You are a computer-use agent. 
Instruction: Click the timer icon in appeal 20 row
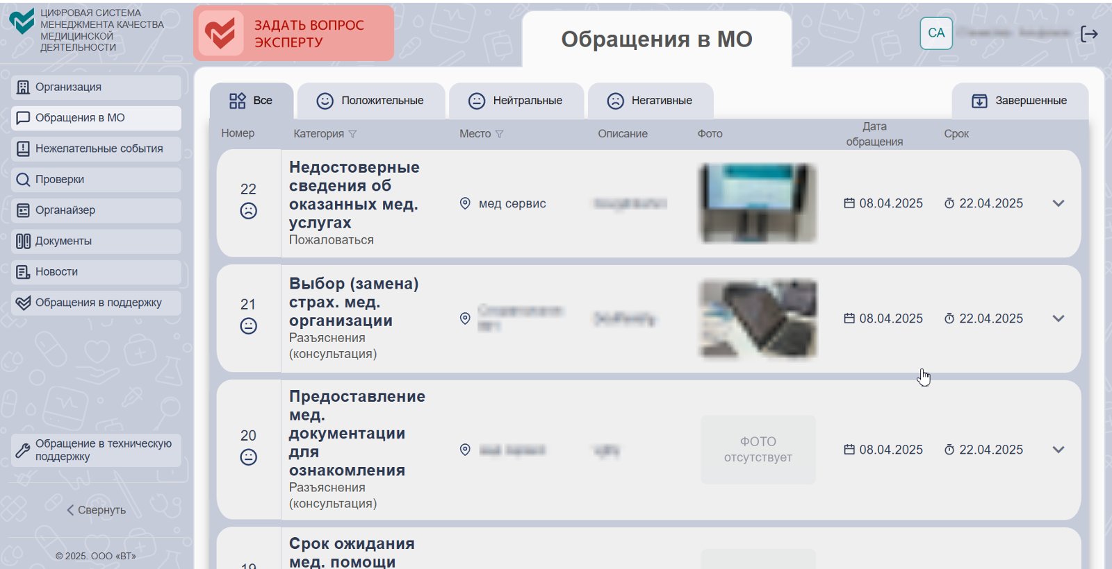pyautogui.click(x=949, y=450)
